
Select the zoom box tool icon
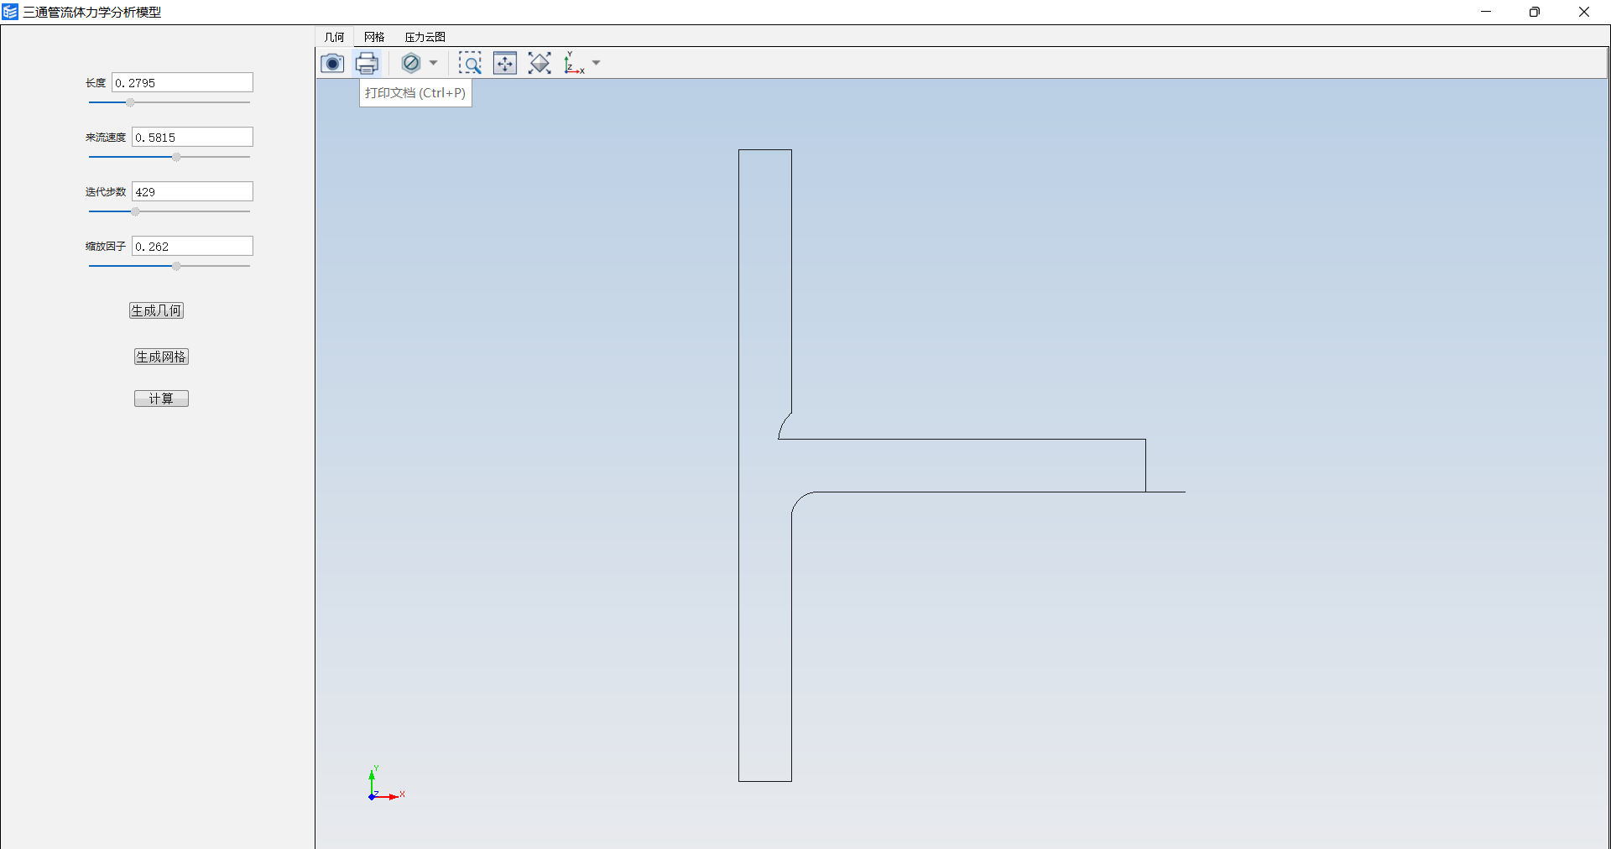click(x=470, y=63)
